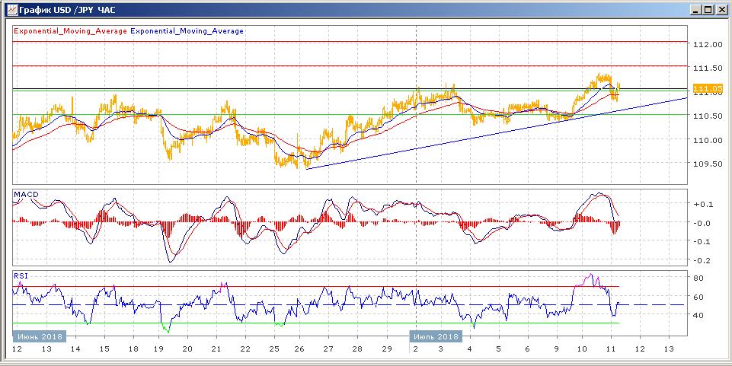Click date label 26 on time axis
The height and width of the screenshot is (366, 732).
coord(299,348)
